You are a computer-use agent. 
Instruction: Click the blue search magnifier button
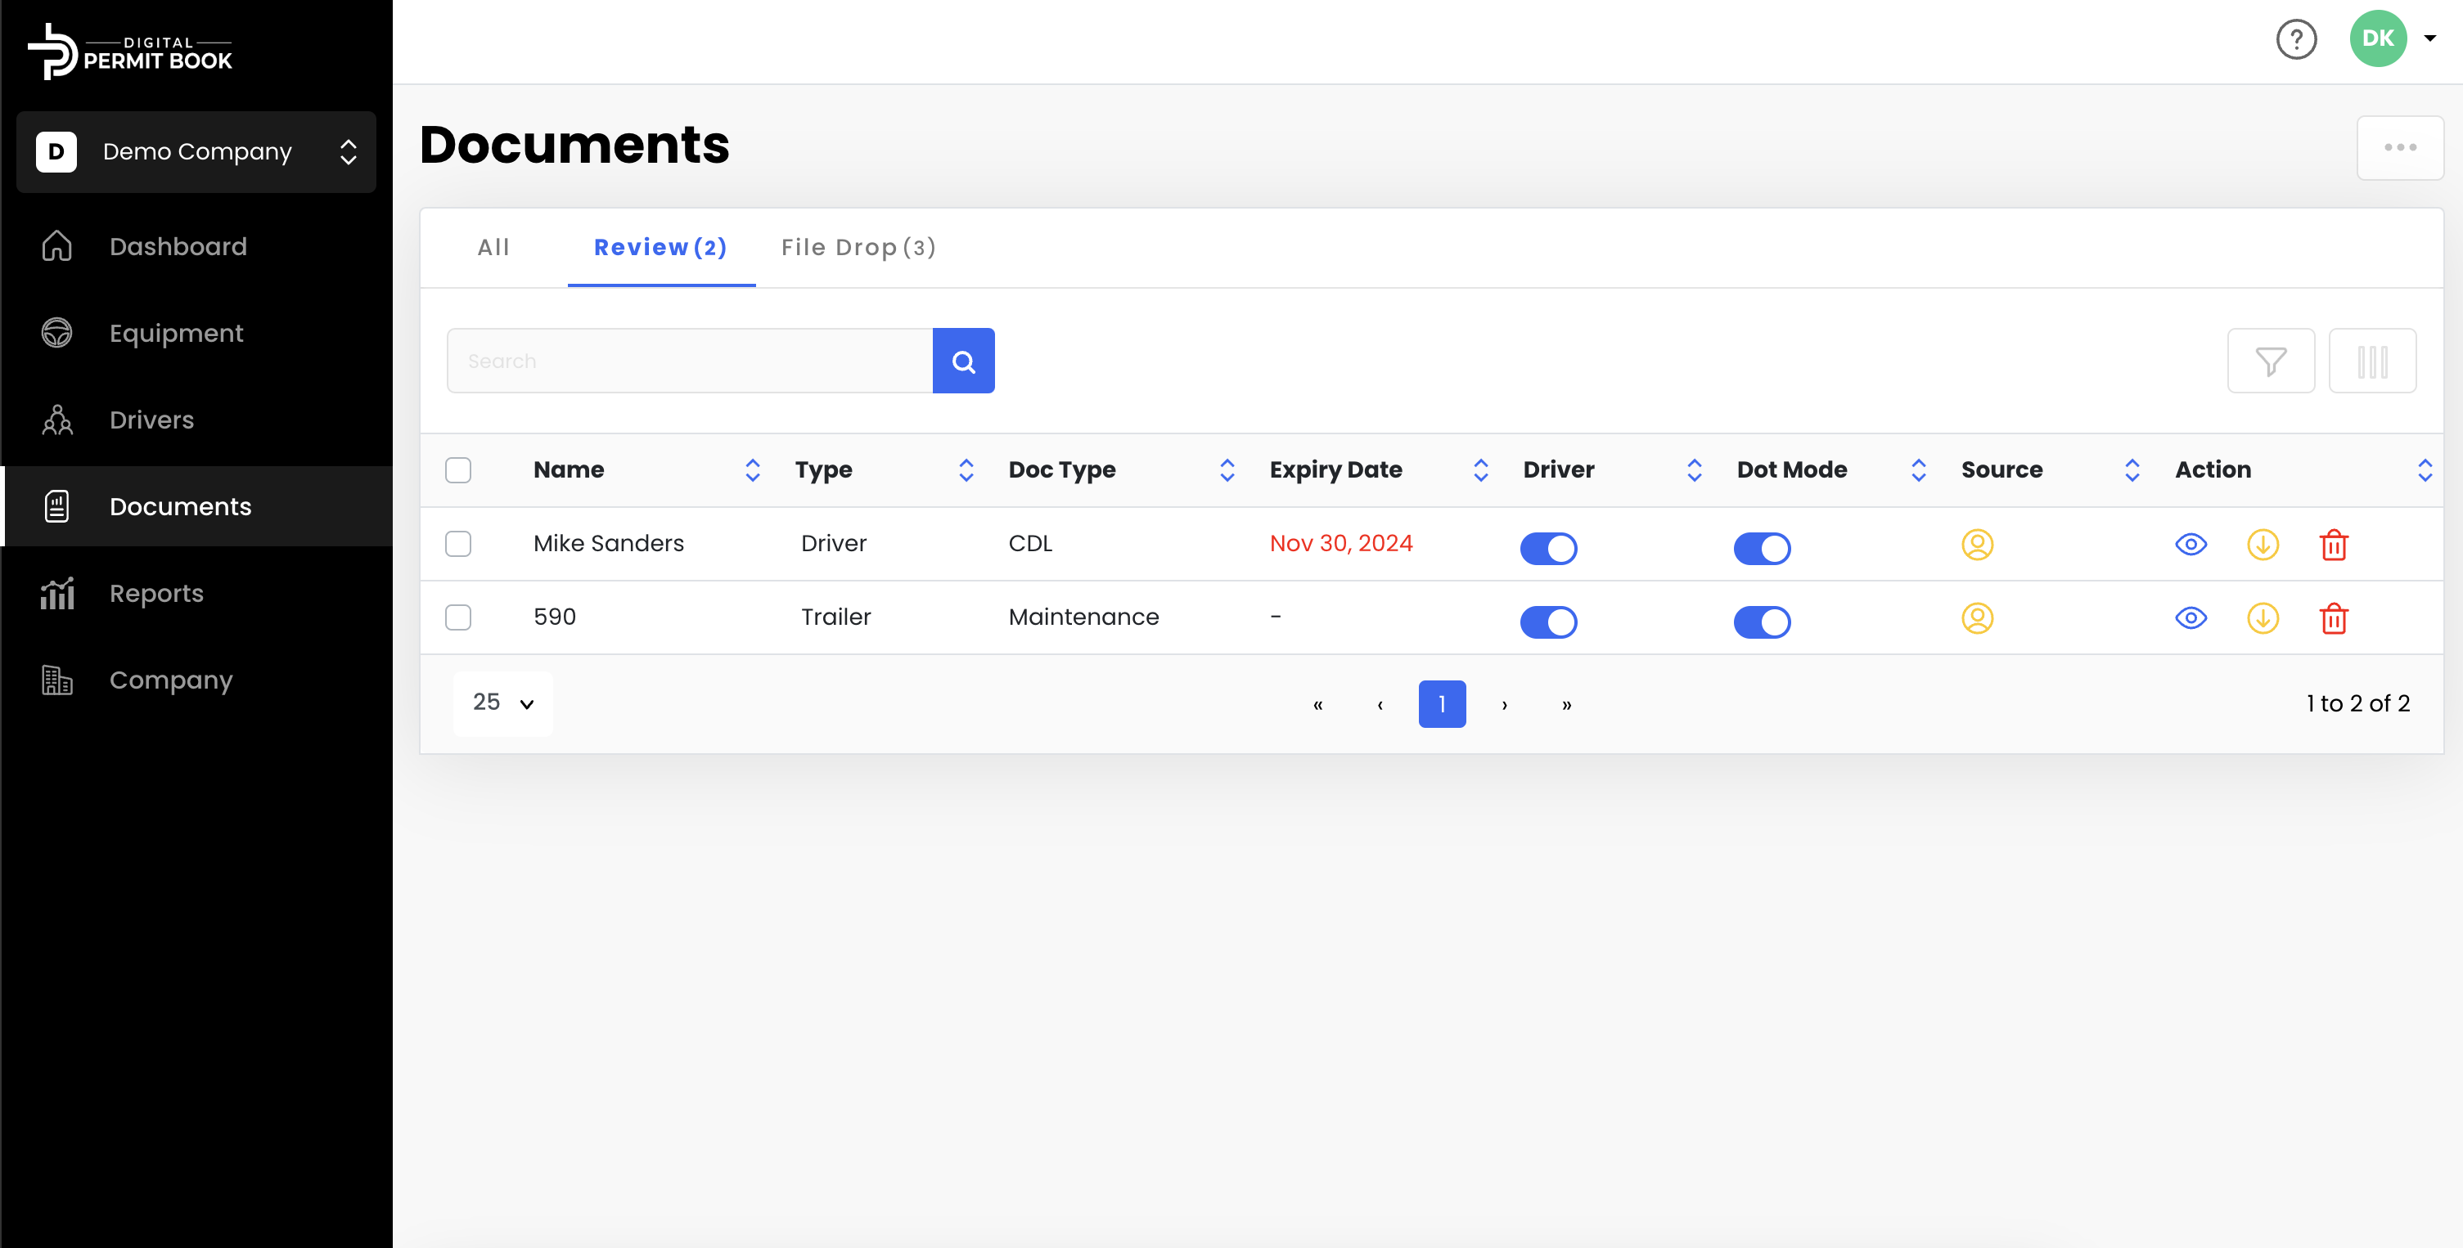[x=963, y=361]
